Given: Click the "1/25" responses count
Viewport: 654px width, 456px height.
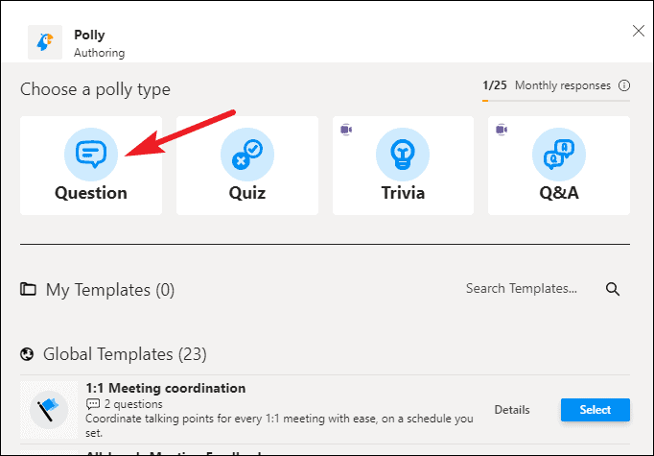Looking at the screenshot, I should [x=495, y=85].
